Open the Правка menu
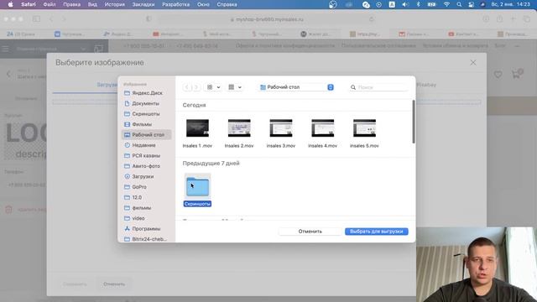Screen dimensions: 537x302 pos(72,4)
